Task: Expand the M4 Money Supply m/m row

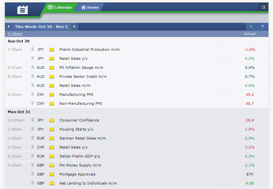Action: (x=136, y=165)
